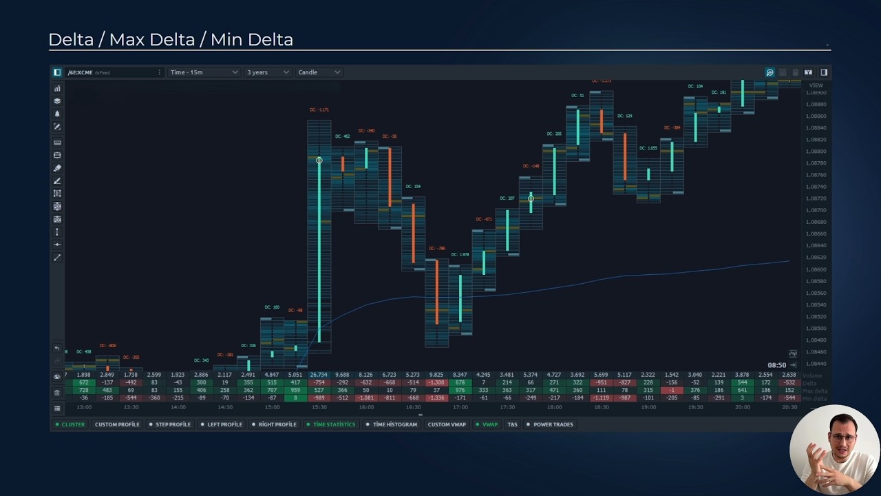Click delta cell 678
The image size is (881, 496).
[459, 382]
